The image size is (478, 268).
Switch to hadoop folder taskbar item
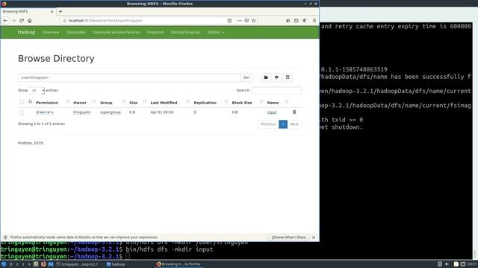coord(116,264)
